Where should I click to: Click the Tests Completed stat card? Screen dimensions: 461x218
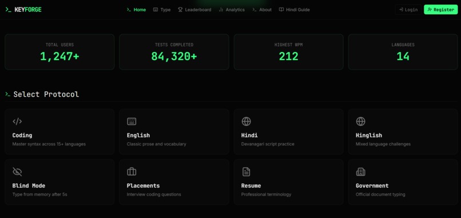pyautogui.click(x=174, y=51)
